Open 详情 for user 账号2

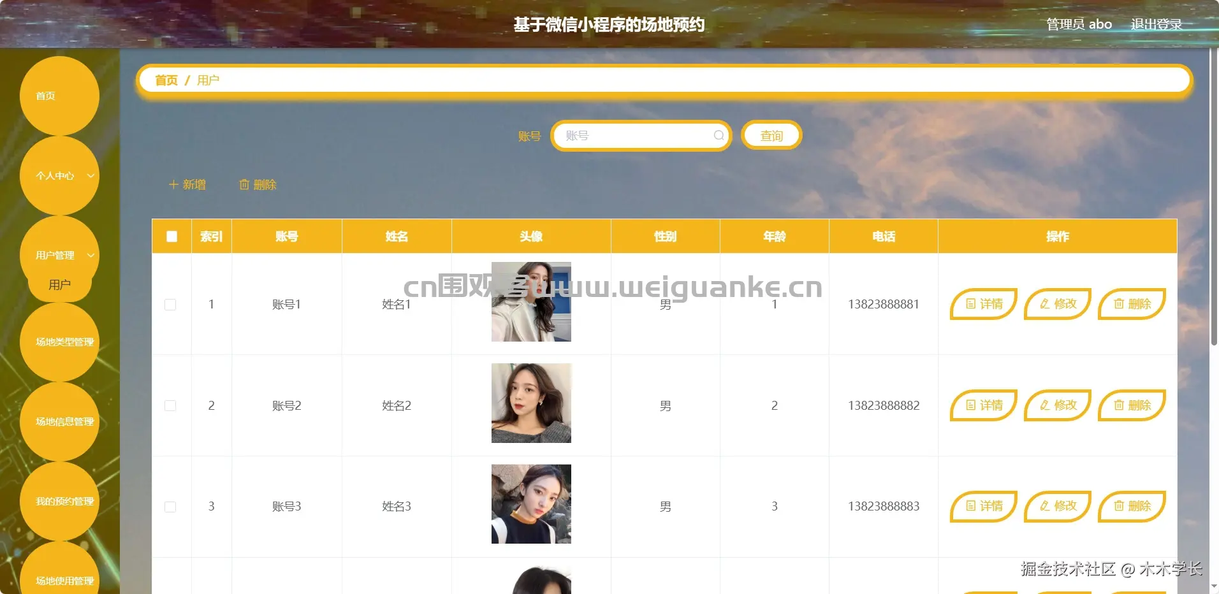[x=984, y=405]
